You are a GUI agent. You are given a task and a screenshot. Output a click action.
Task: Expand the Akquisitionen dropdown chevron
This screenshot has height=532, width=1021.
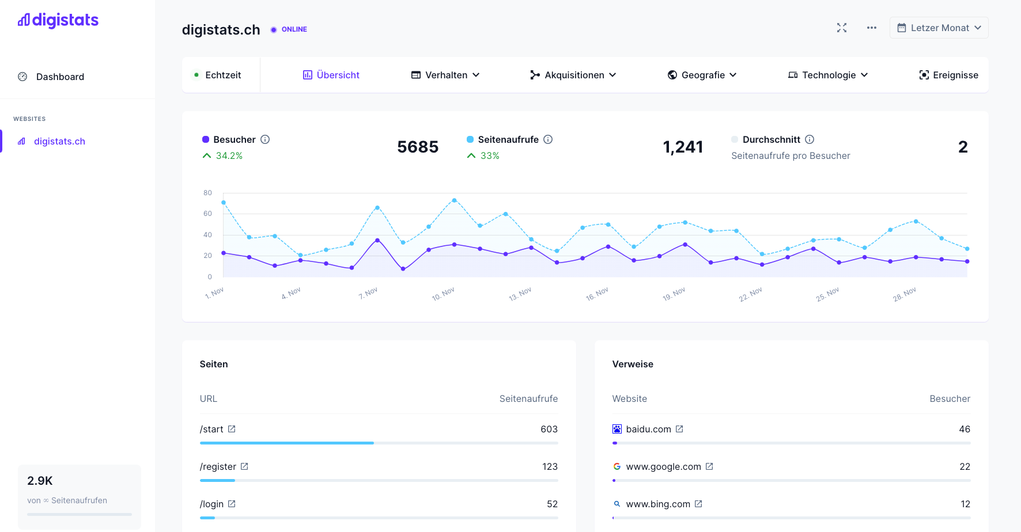click(612, 75)
